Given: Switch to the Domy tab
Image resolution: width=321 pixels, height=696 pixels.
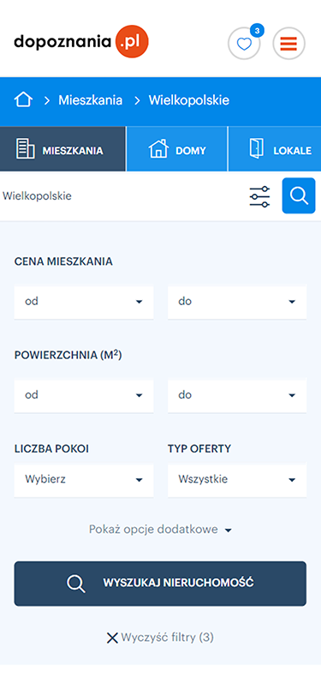Looking at the screenshot, I should [177, 149].
